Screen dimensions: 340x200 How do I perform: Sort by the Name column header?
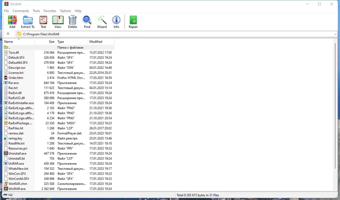[x=19, y=42]
